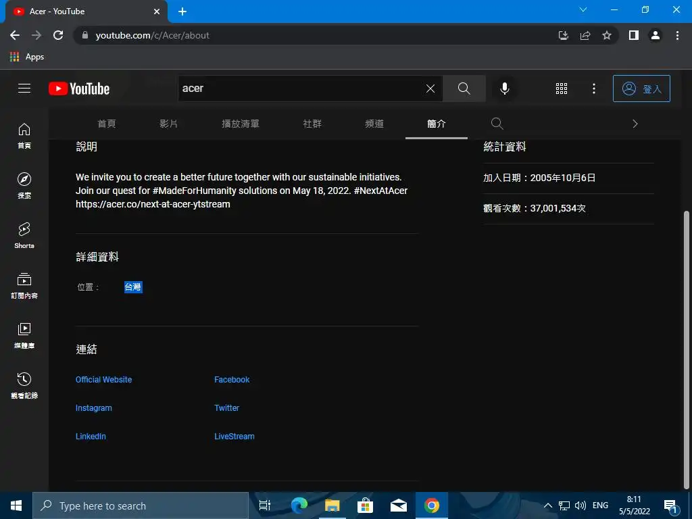Go back with the browser back arrow

tap(15, 35)
